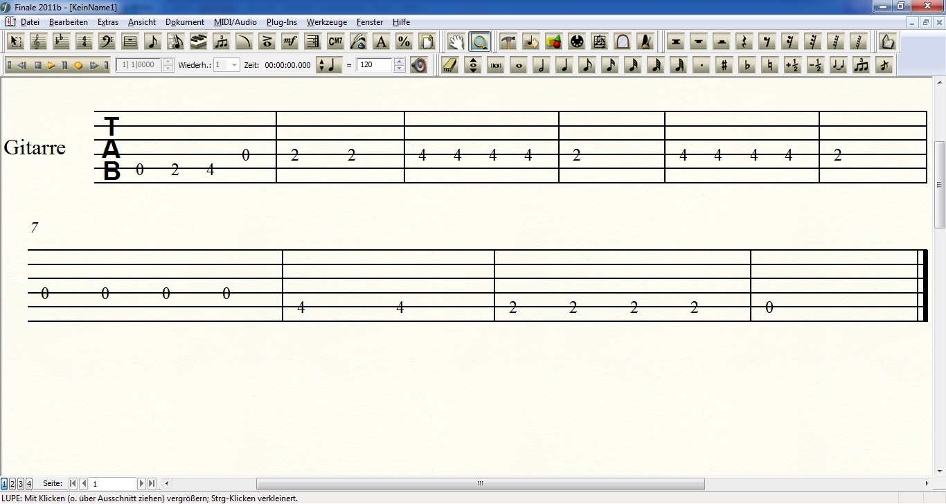Open the Werkzeuge menu
Screen dimensions: 946x504
pos(326,22)
